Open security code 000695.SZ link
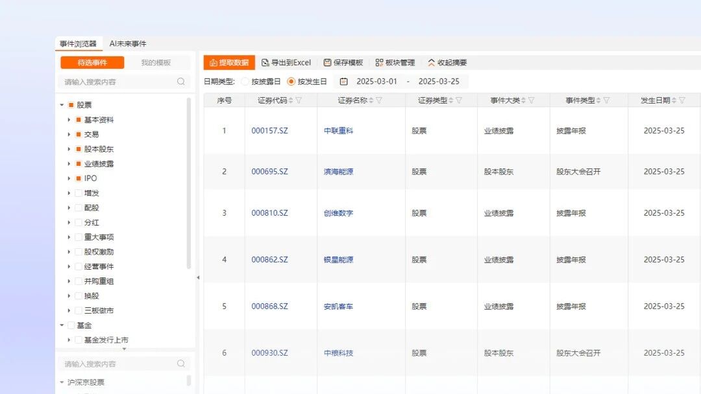Image resolution: width=701 pixels, height=394 pixels. [x=269, y=171]
